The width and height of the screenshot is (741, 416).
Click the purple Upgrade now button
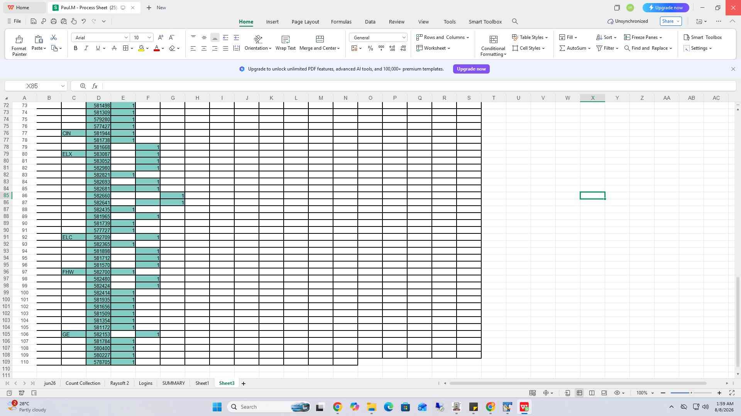[471, 69]
